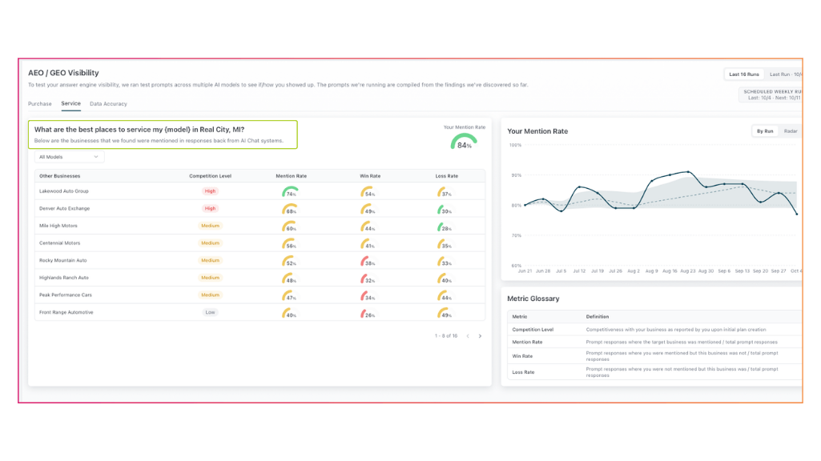Viewport: 821px width, 461px height.
Task: Click the Other Businesses column header
Action: (60, 176)
